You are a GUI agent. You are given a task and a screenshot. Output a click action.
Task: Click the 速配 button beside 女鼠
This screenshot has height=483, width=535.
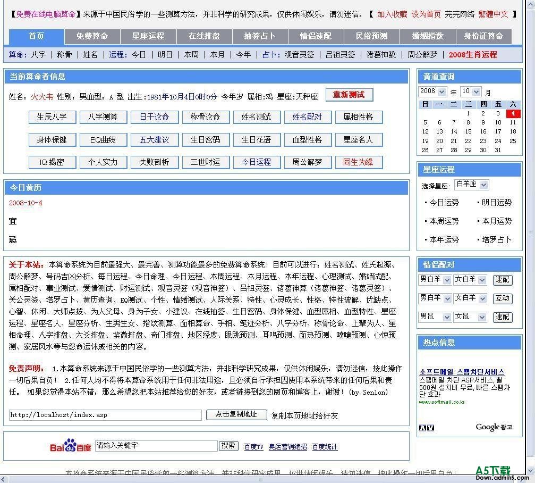click(503, 317)
